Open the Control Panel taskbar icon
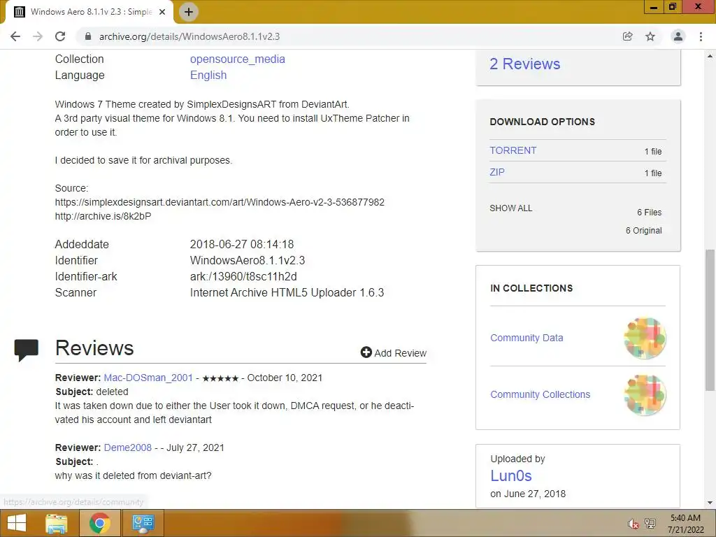 [x=143, y=523]
